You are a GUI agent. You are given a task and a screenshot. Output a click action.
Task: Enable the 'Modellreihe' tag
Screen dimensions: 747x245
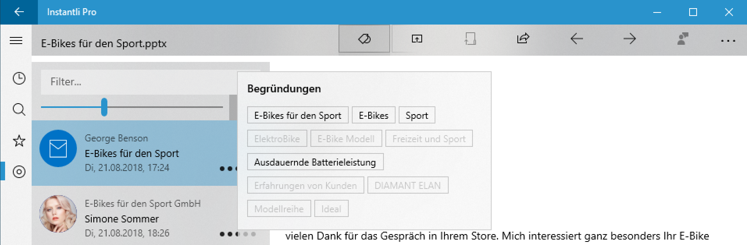point(279,209)
